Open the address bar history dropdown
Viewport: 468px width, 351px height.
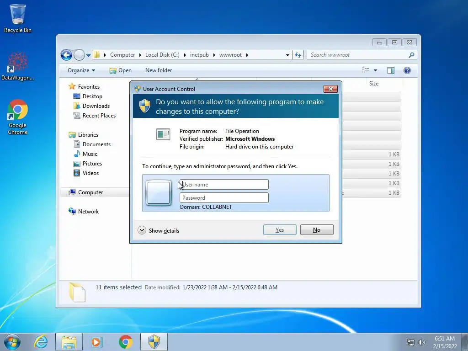coord(287,55)
